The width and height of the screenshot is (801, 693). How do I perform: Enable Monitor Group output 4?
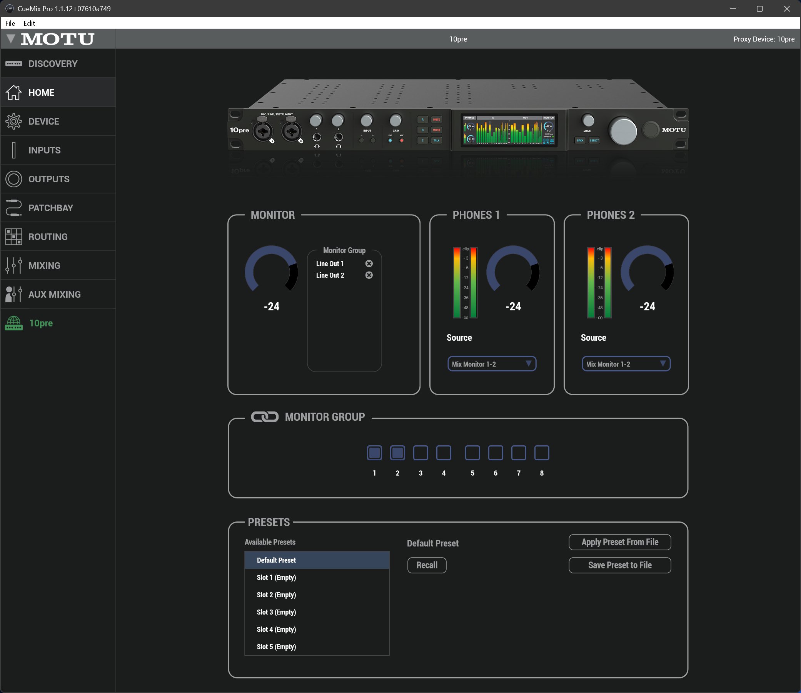(x=444, y=453)
